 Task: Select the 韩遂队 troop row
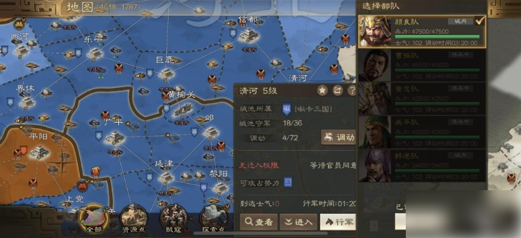click(422, 166)
